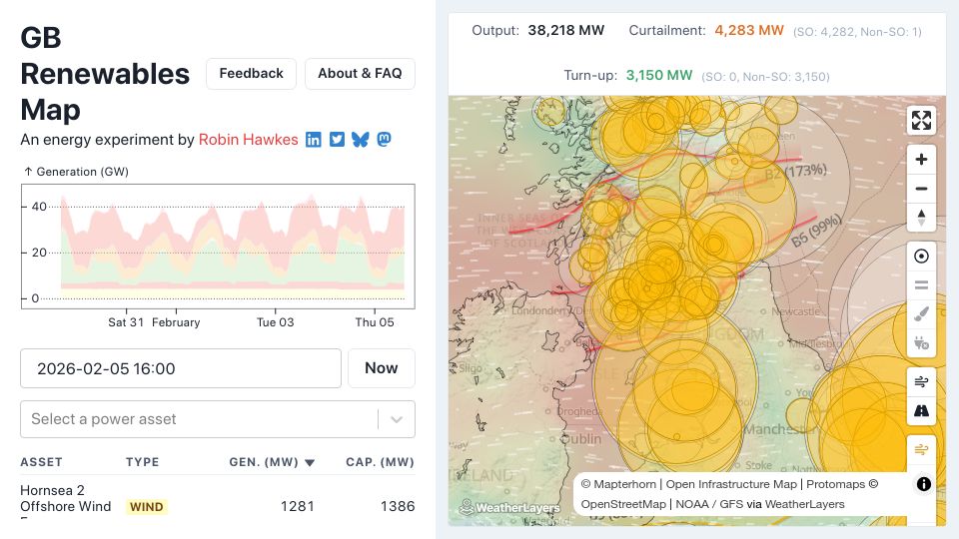The image size is (959, 539).
Task: Open the Bluesky butterfly icon link
Action: [361, 140]
